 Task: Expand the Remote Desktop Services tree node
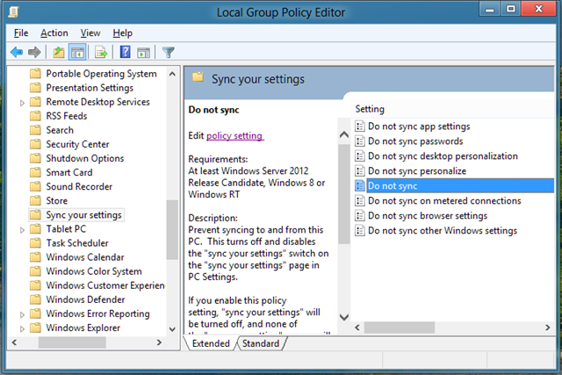pyautogui.click(x=22, y=103)
